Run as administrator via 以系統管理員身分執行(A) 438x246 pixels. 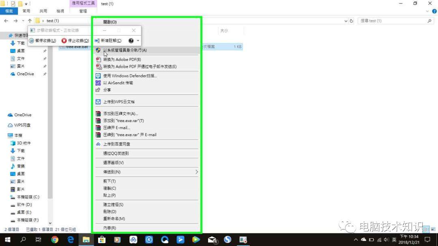[147, 50]
